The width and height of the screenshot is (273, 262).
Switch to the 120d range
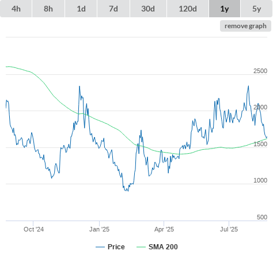point(188,9)
